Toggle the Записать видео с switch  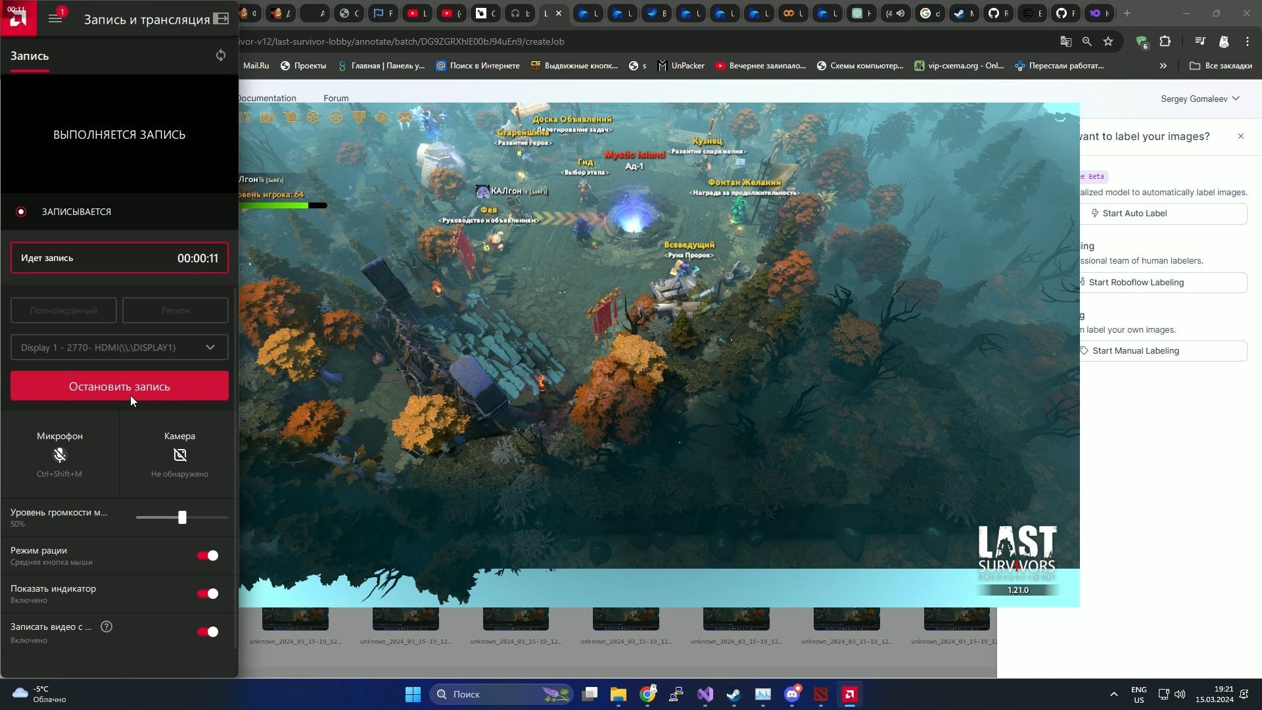coord(208,632)
